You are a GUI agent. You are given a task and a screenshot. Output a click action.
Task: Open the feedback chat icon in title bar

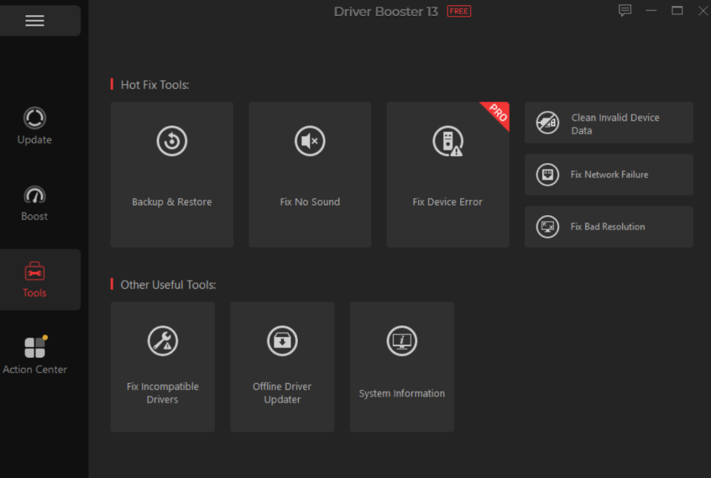tap(625, 10)
